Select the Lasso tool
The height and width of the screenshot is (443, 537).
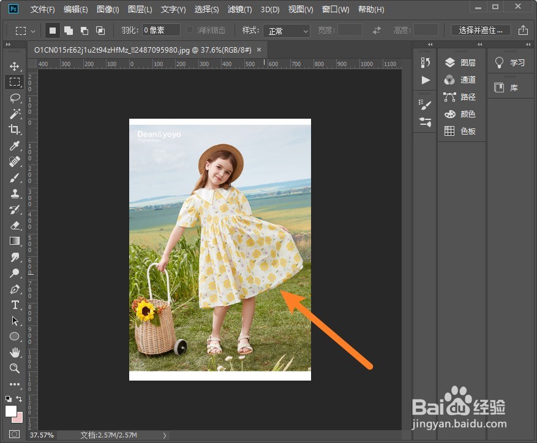tap(15, 98)
